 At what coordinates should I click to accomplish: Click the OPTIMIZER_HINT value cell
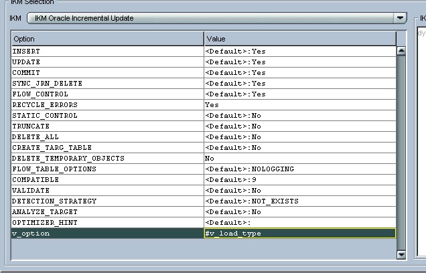point(300,223)
